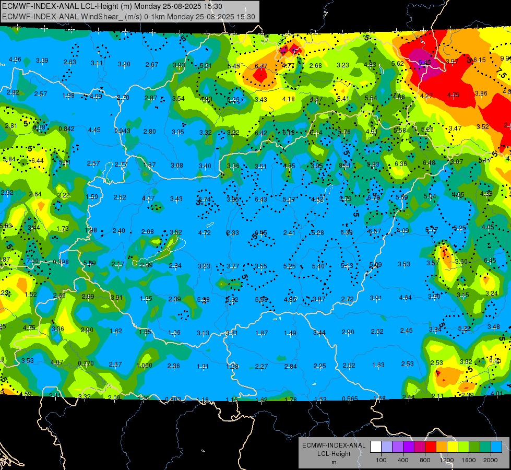Viewport: 511px width, 470px height.
Task: Click the wind shear value 6.42
Action: pyautogui.click(x=260, y=133)
